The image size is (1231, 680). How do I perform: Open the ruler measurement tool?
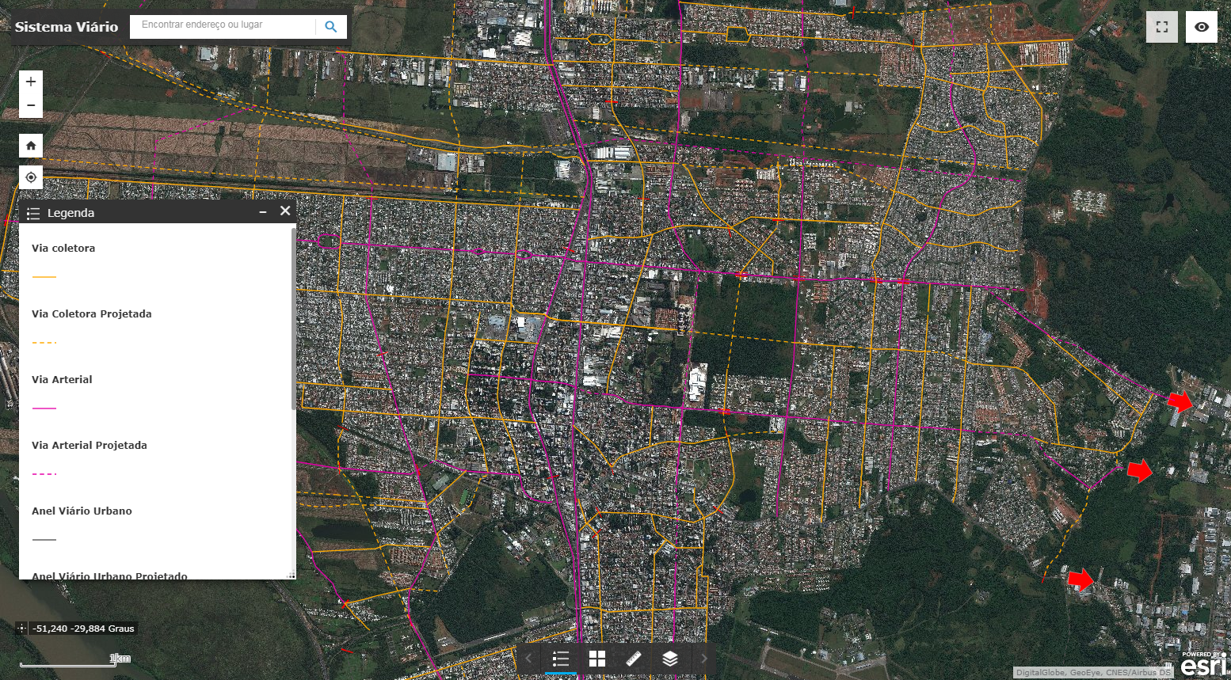634,659
